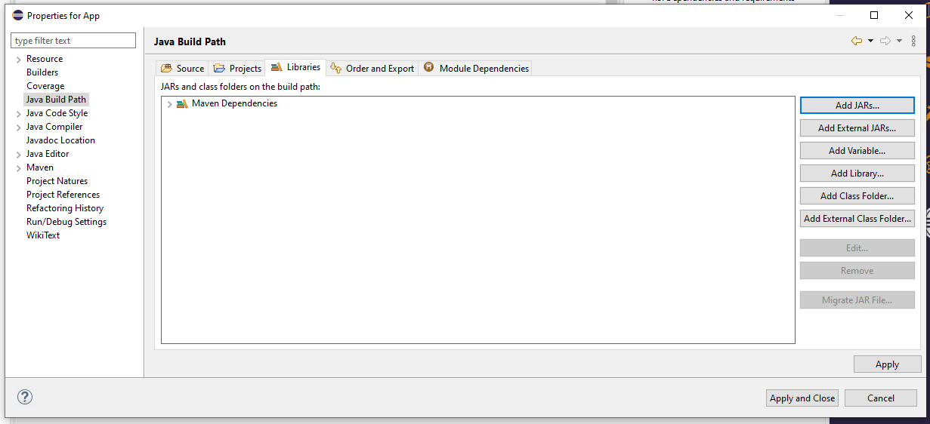
Task: Maximize the Properties for App window
Action: [x=874, y=15]
